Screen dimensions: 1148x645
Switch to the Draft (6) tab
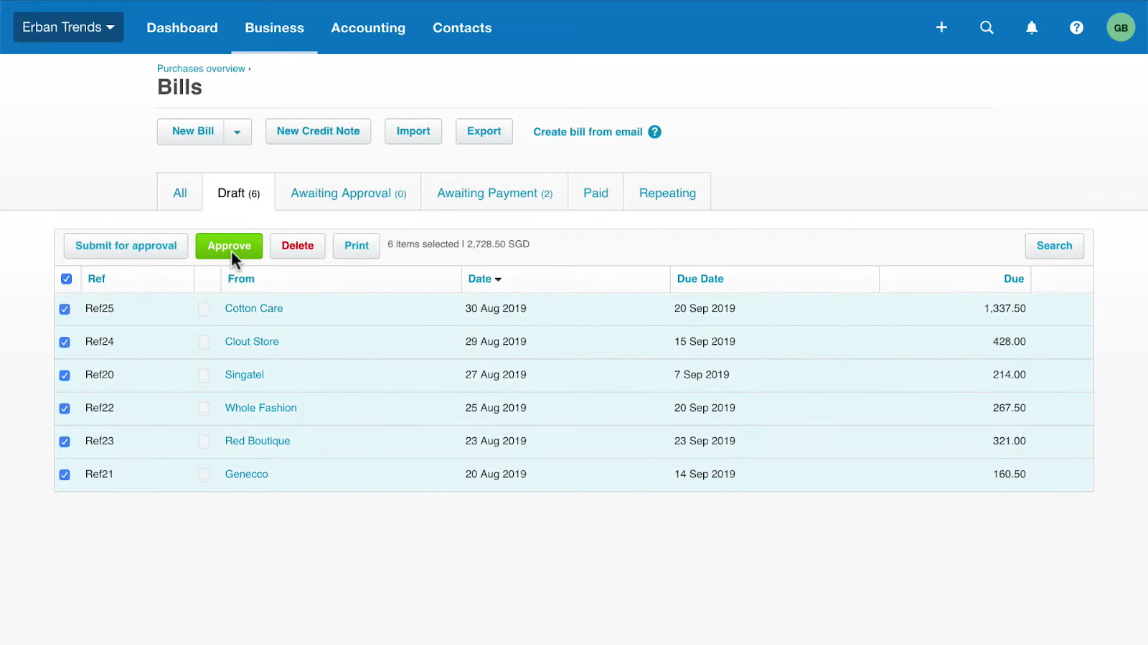click(239, 192)
